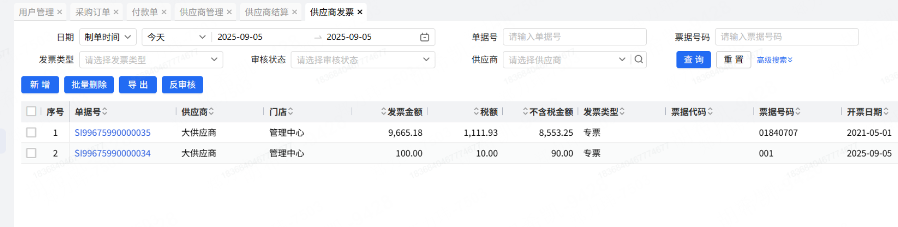
Task: Check the row 2 checkbox
Action: (x=31, y=153)
